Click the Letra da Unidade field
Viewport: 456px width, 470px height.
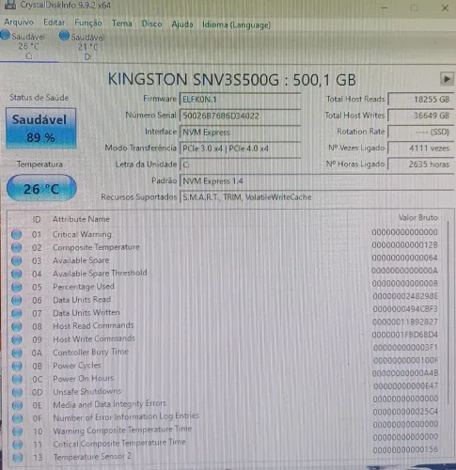click(240, 164)
